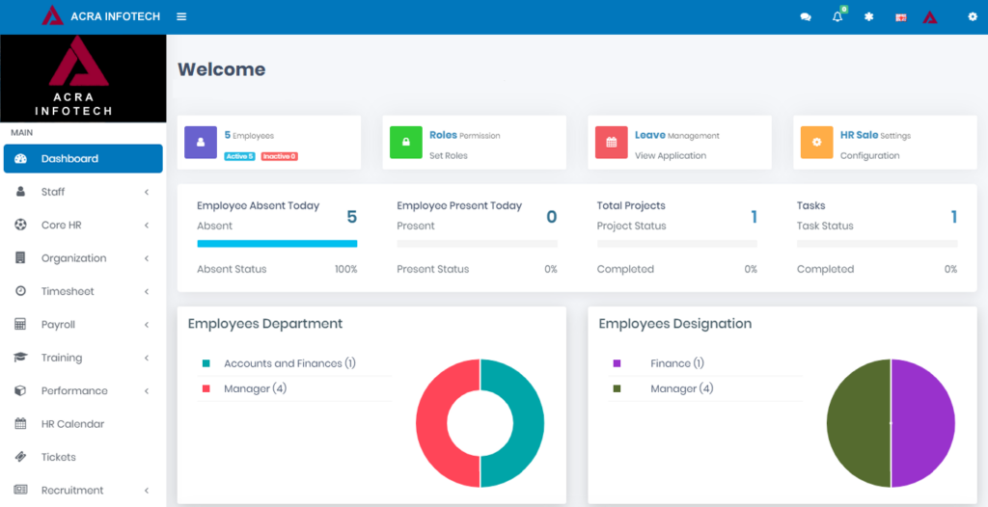Click the green Roles lock icon

[406, 142]
